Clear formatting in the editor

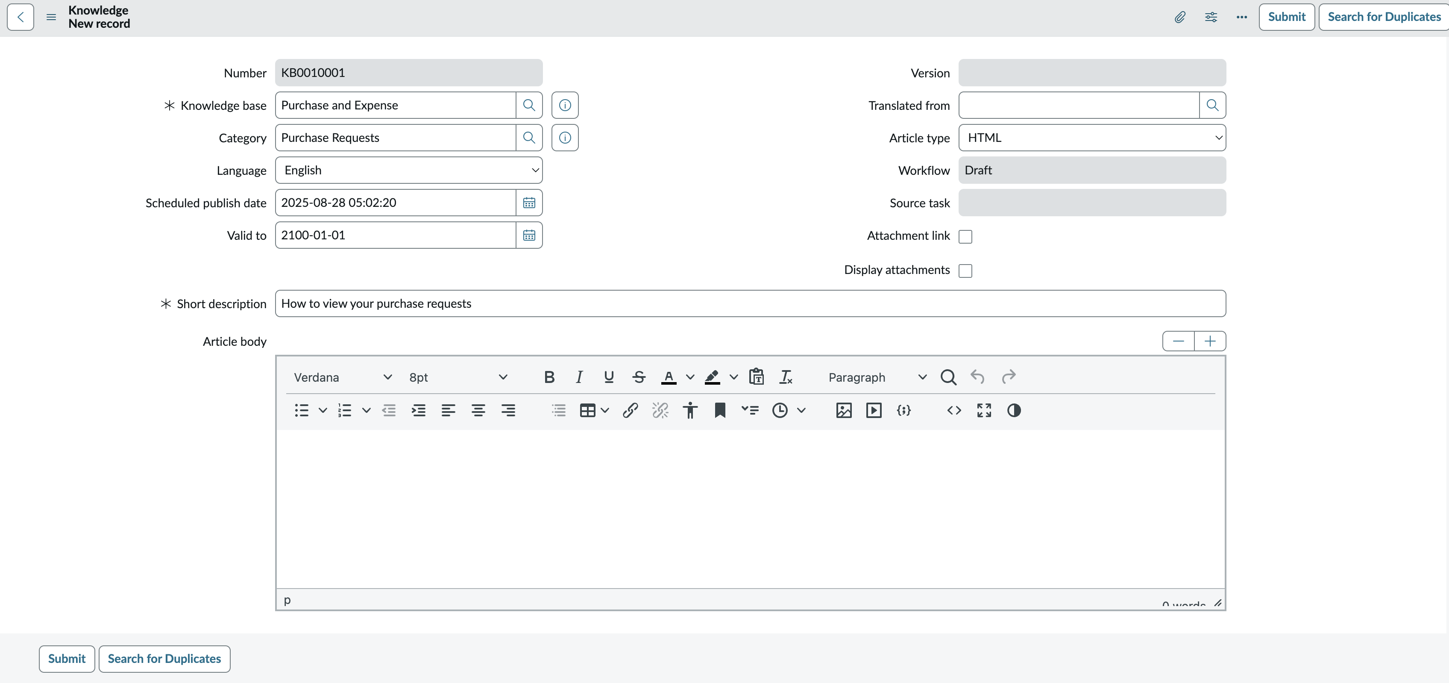pyautogui.click(x=786, y=377)
